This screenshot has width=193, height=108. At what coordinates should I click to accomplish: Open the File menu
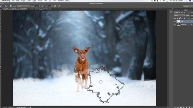tap(13, 1)
